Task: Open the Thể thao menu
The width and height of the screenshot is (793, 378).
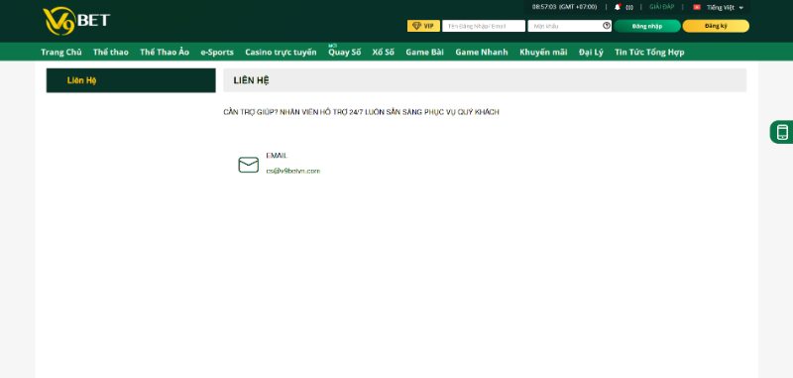Action: [x=111, y=53]
